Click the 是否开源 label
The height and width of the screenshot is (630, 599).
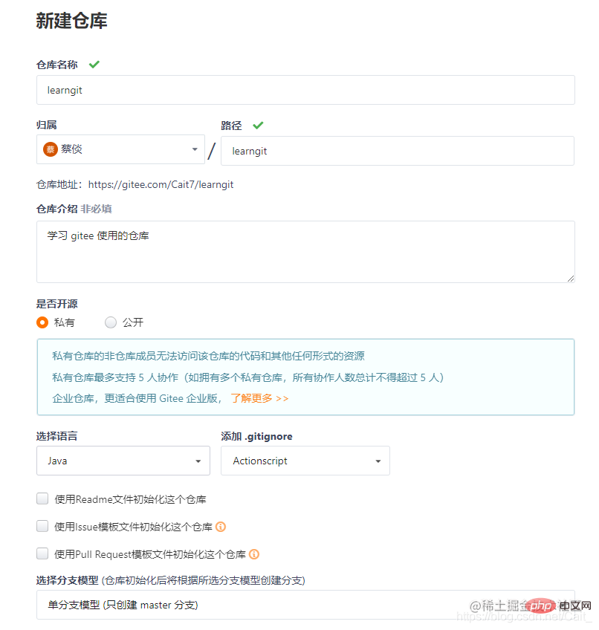click(56, 304)
